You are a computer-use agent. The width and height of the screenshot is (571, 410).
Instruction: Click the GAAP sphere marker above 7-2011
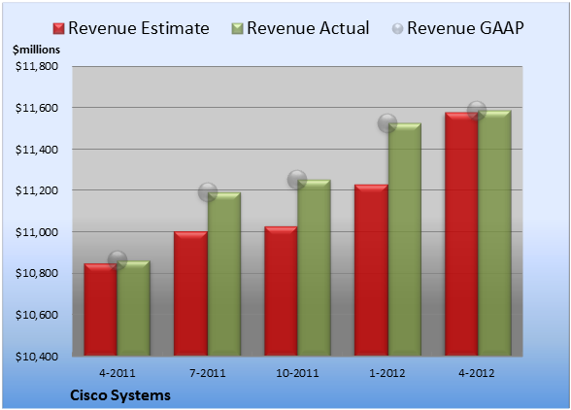pyautogui.click(x=208, y=192)
